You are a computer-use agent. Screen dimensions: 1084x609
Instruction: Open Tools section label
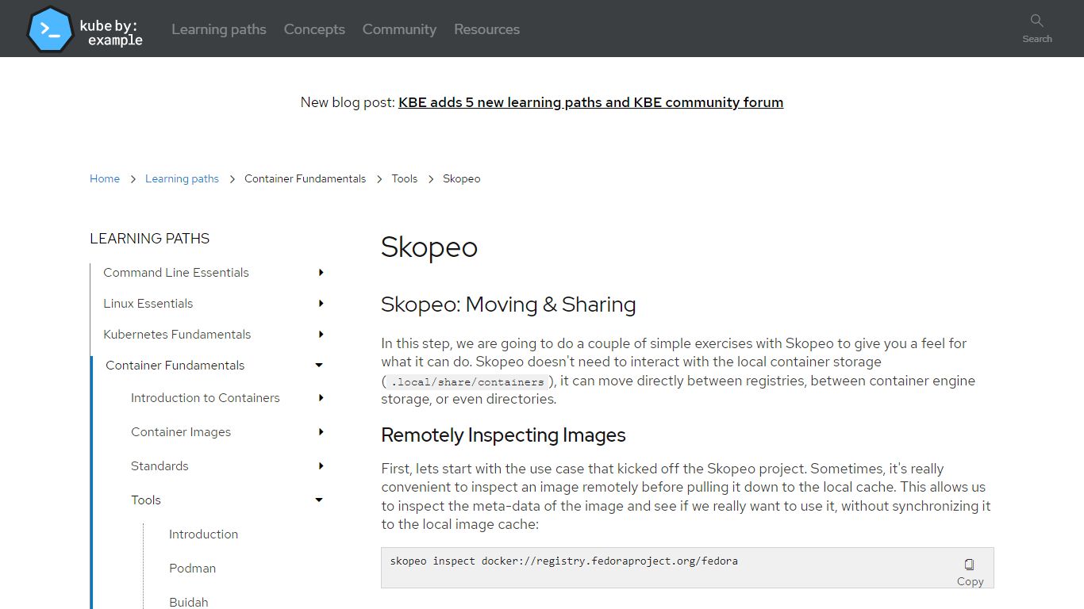coord(146,500)
